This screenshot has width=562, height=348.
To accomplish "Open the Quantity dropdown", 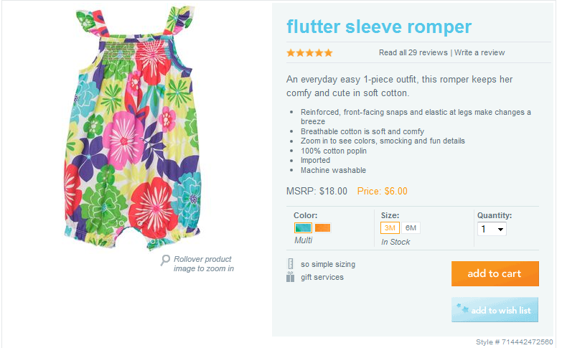I will pos(492,229).
